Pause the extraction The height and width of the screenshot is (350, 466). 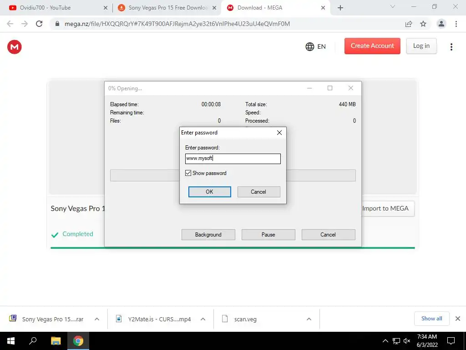coord(268,235)
